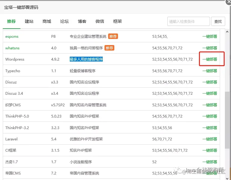Click 一键部署 for CI框架
Viewport: 231px width, 180px height.
coord(210,150)
